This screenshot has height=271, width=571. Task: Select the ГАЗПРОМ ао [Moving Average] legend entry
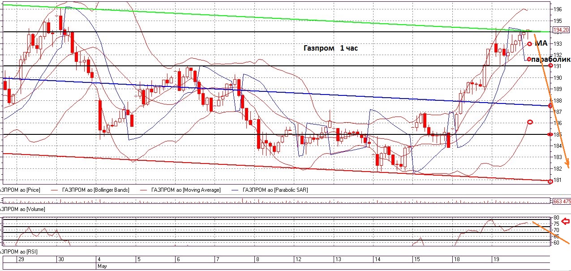(x=186, y=190)
